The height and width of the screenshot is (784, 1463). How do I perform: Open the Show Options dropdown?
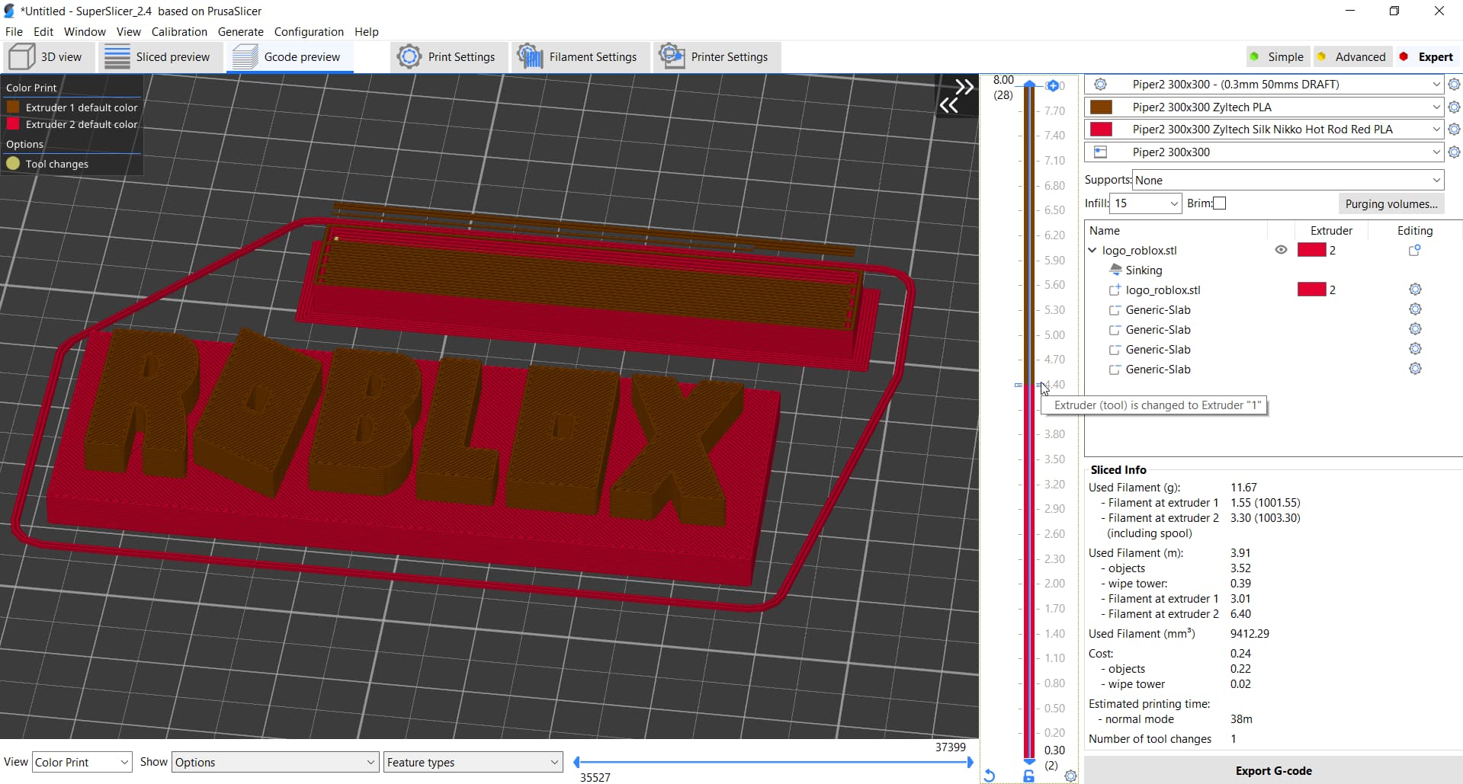[275, 762]
